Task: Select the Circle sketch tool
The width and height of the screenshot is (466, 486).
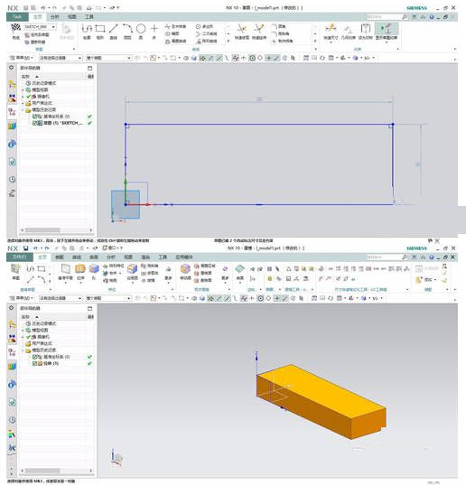Action: point(141,29)
